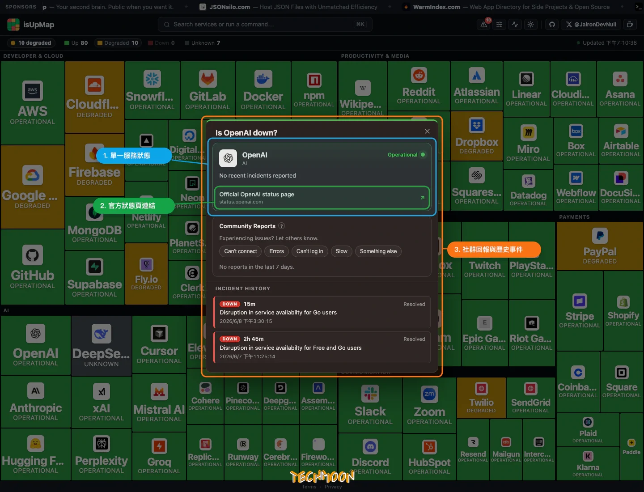Open the Discord service tile
Viewport: 644px width, 492px height.
370,457
